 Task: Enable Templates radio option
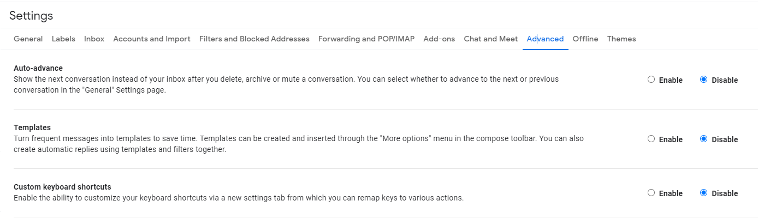point(651,139)
